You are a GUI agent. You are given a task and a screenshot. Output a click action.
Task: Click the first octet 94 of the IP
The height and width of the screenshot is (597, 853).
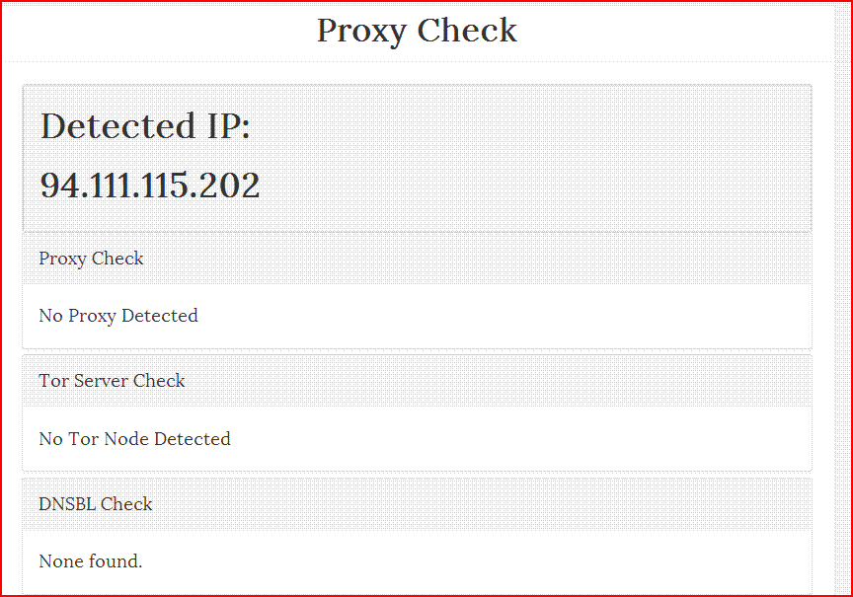58,186
